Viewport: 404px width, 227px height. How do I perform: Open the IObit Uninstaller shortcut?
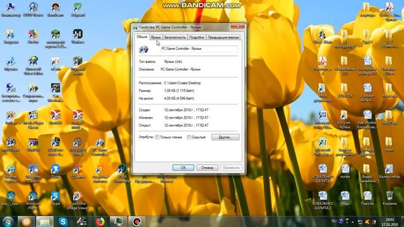tap(122, 174)
